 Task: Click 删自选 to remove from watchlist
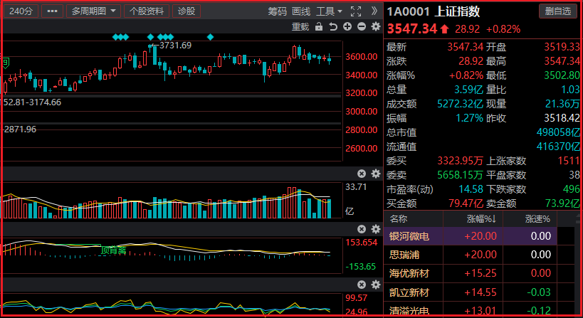point(557,11)
